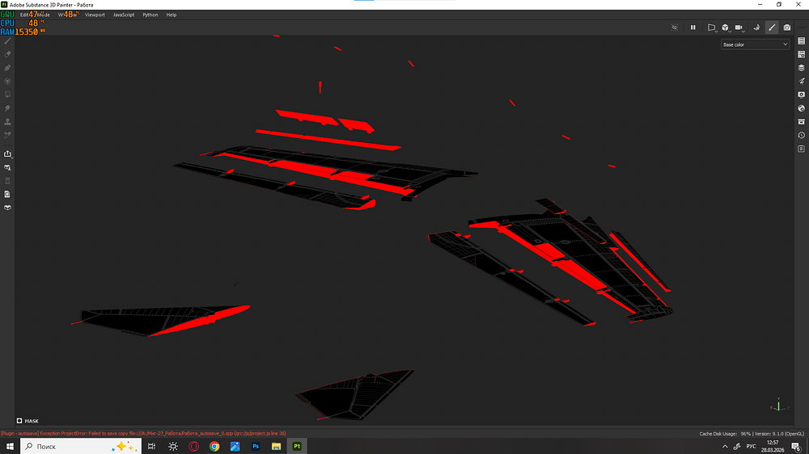Open File Explorer from the taskbar

[277, 446]
